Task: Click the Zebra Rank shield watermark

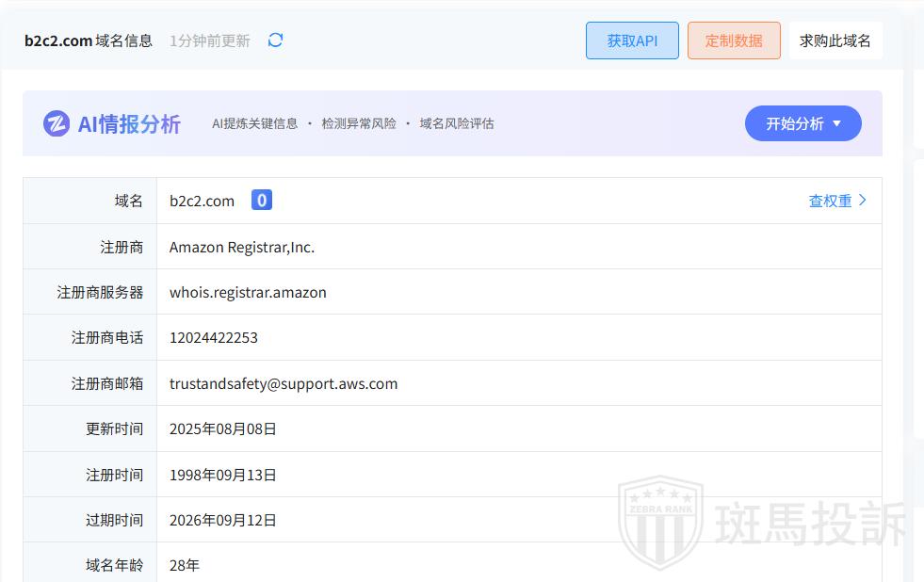Action: [x=660, y=523]
